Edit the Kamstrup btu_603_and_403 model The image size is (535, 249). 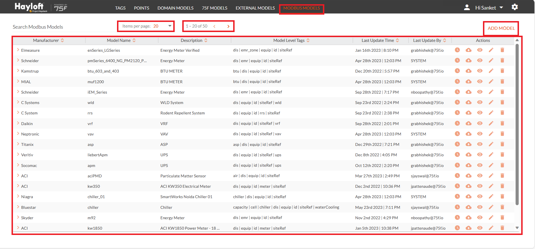click(x=491, y=71)
